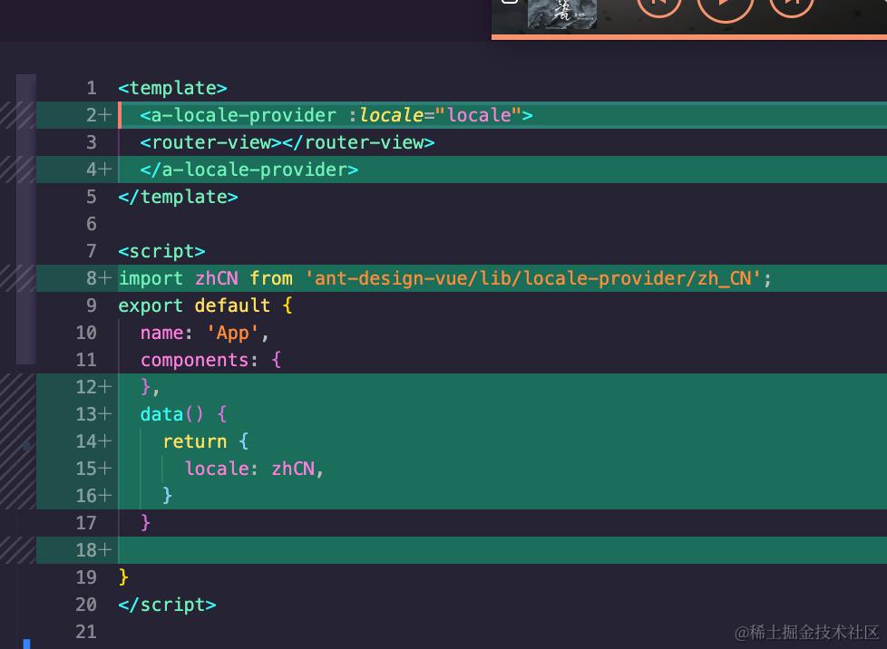Select zhCN identifier in the import statement
Viewport: 887px width, 649px height.
(216, 278)
